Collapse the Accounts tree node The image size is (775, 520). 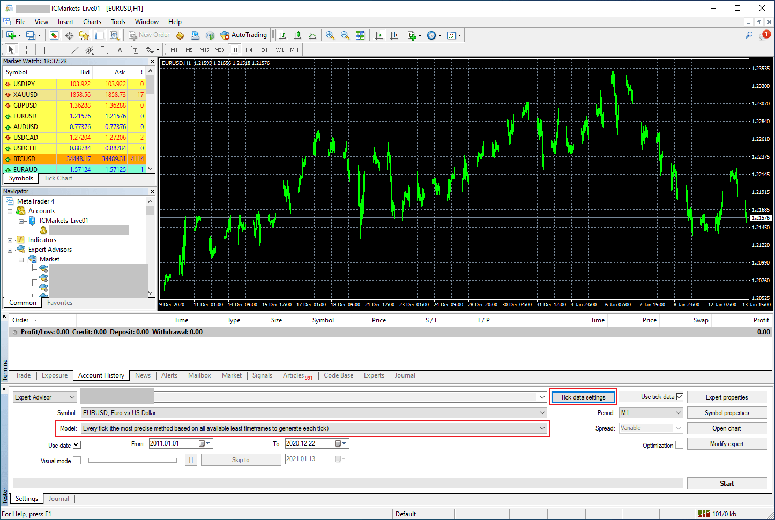(x=10, y=211)
